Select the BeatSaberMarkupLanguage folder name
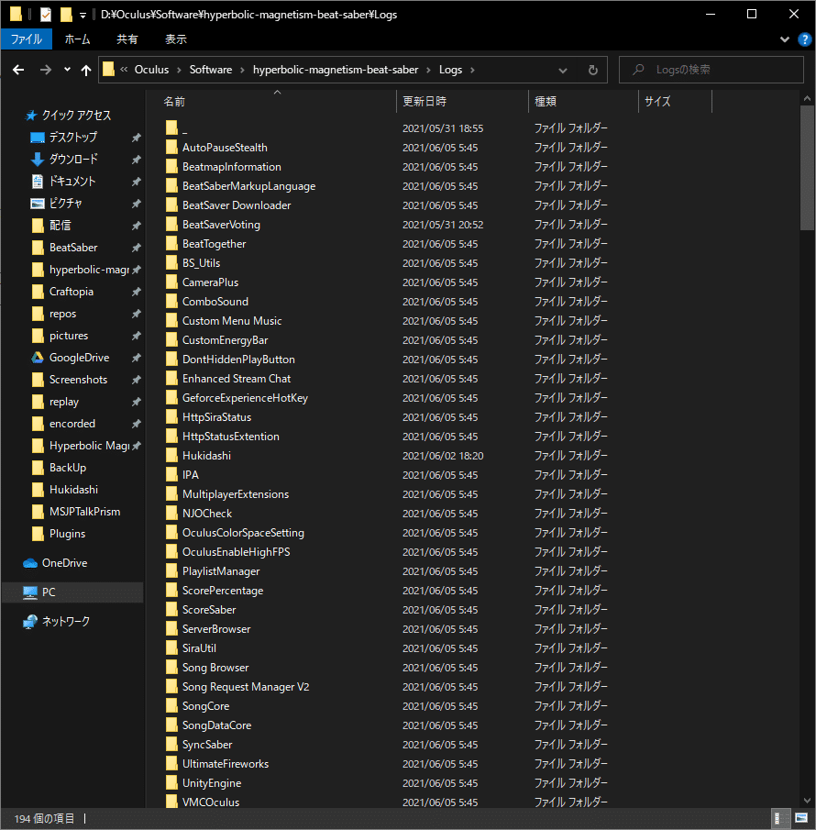Screen dimensions: 816x830 [x=248, y=186]
